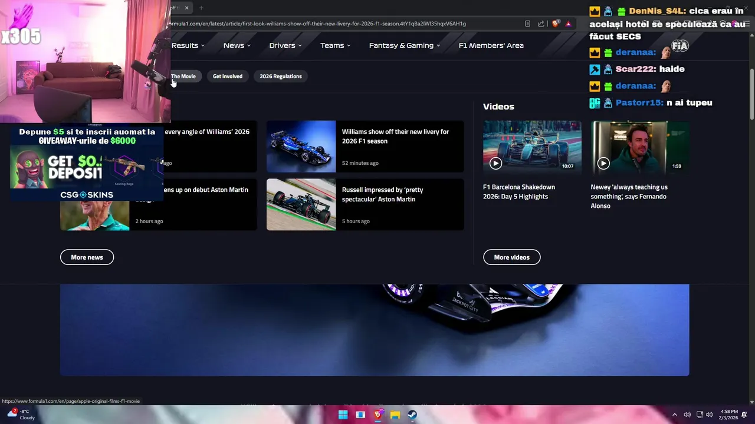The height and width of the screenshot is (424, 755).
Task: Play the Fernando Alonso Newey video
Action: pyautogui.click(x=603, y=164)
